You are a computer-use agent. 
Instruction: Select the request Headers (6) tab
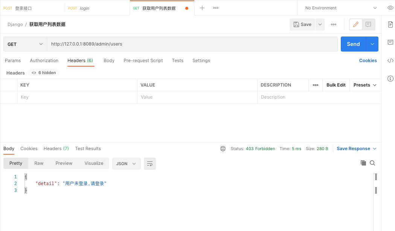coord(80,61)
